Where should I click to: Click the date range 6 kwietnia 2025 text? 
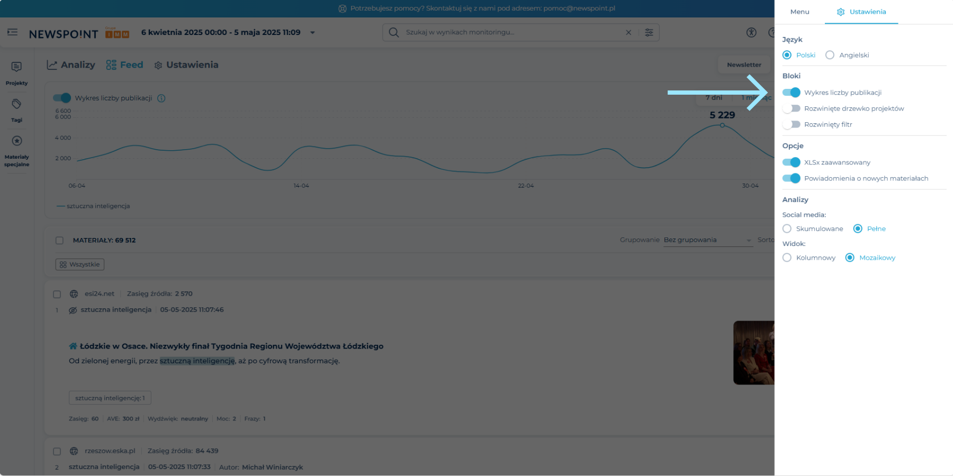[x=221, y=32]
